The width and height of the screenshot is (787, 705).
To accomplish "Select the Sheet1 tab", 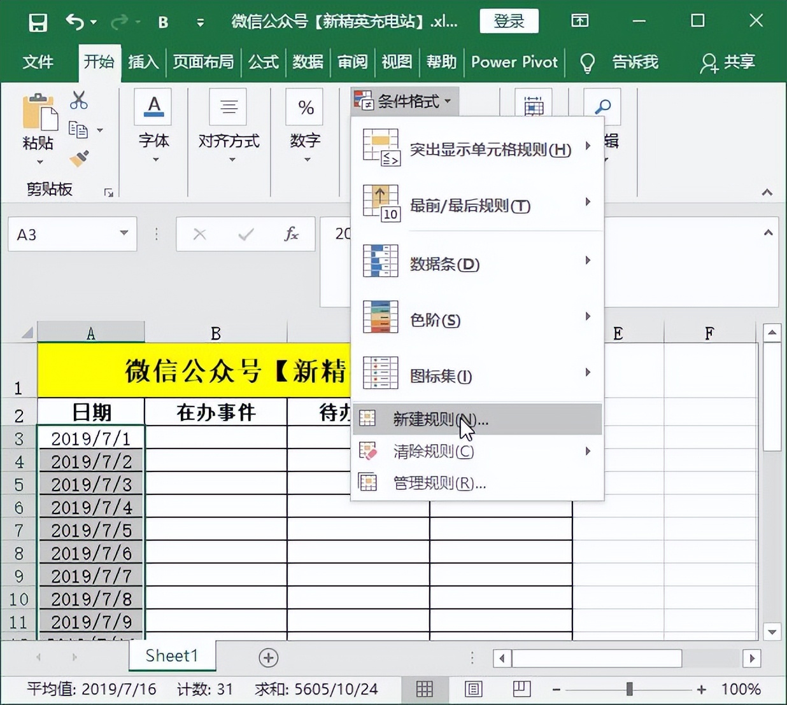I will pos(172,656).
